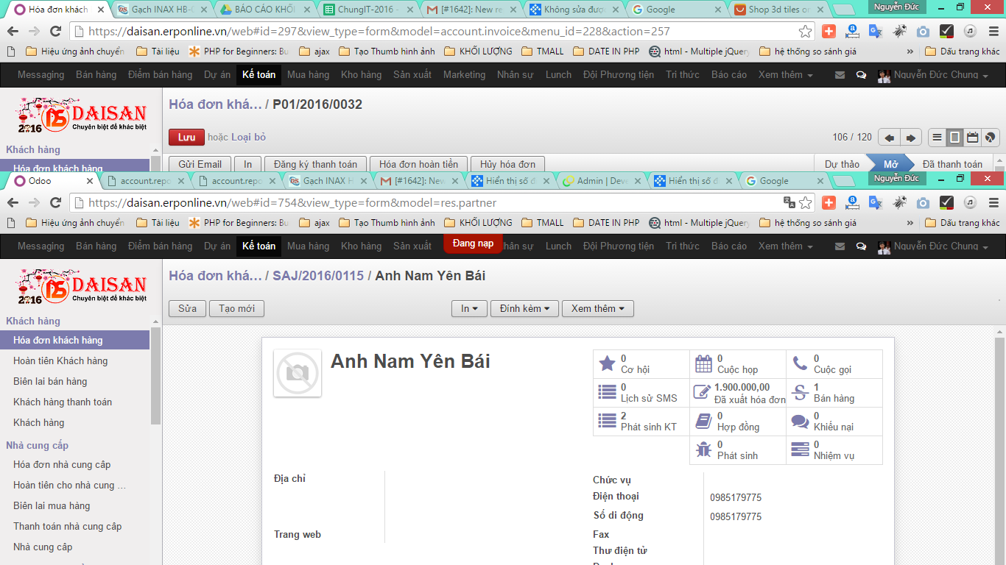Open the Lịch sử SMS stat button
The height and width of the screenshot is (565, 1006).
pos(641,393)
